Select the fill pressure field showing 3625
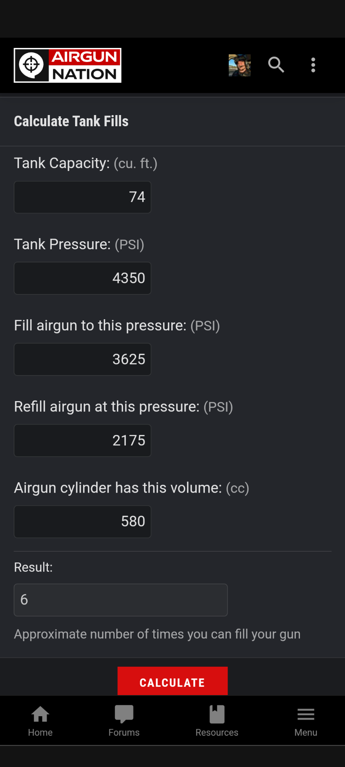 [x=83, y=360]
